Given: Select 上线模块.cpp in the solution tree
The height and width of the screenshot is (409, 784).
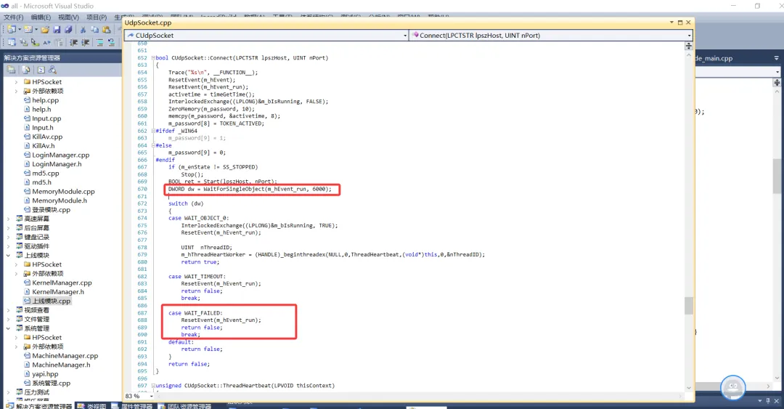Looking at the screenshot, I should [x=51, y=301].
